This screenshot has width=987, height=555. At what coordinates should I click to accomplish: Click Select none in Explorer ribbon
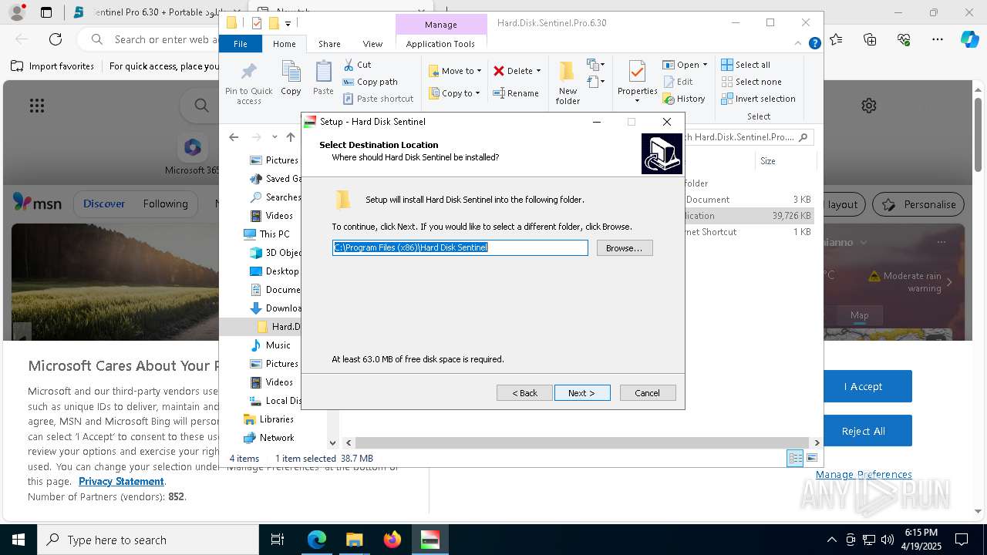click(x=752, y=82)
